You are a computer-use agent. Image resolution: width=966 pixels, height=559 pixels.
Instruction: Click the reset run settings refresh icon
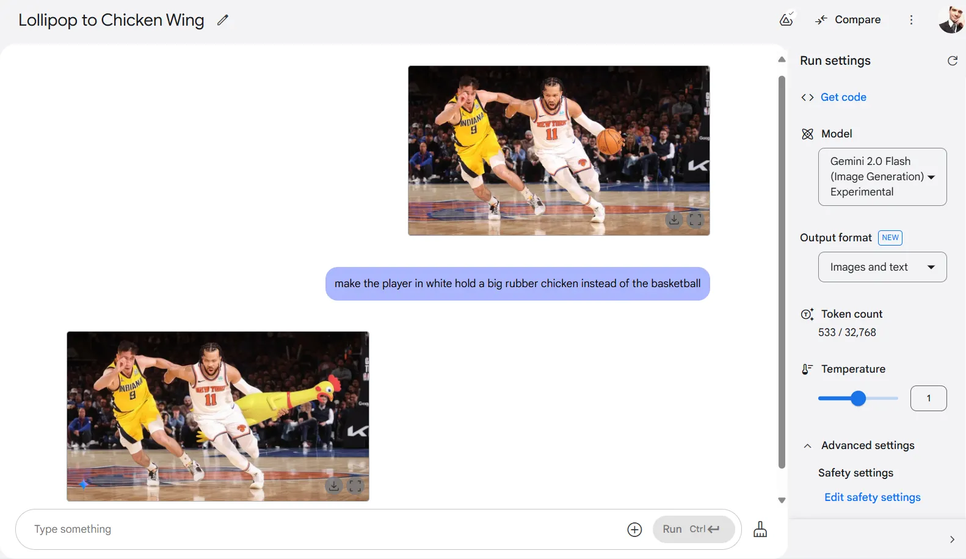coord(952,60)
